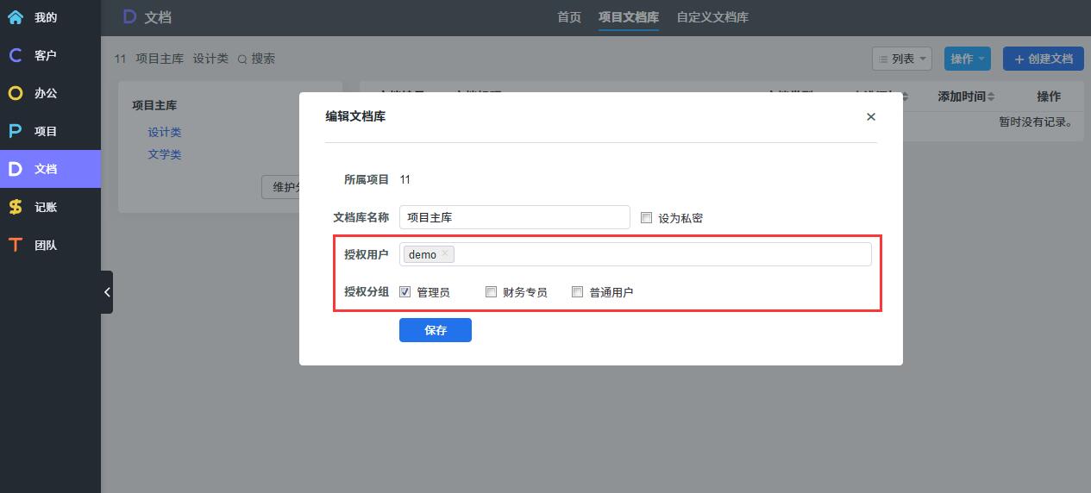Screen dimensions: 1091x493
Task: Check the 财务专员 group checkbox
Action: (492, 292)
